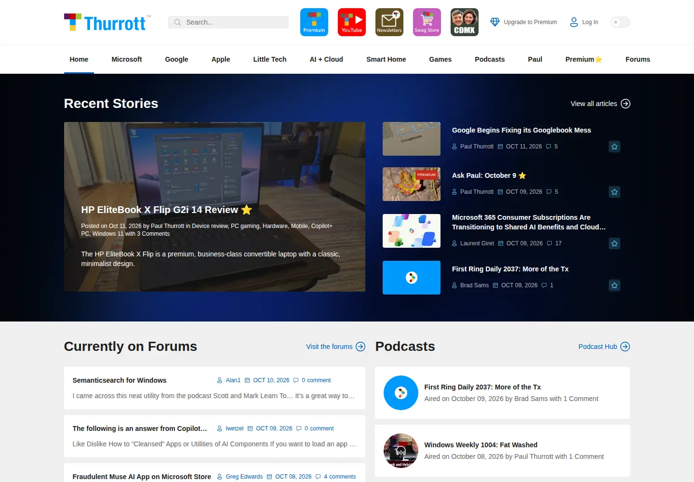Bookmark the Microsoft 365 Consumer Subscriptions story
Screen dimensions: 694x482
tap(614, 243)
